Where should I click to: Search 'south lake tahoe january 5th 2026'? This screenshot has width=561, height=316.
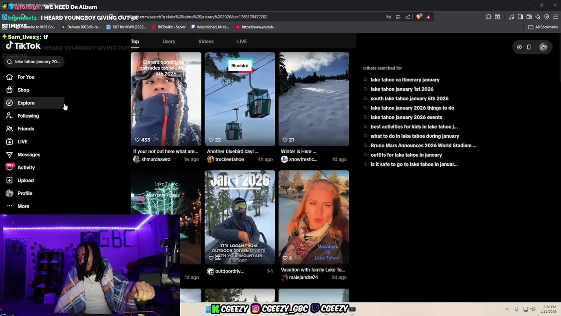click(409, 99)
